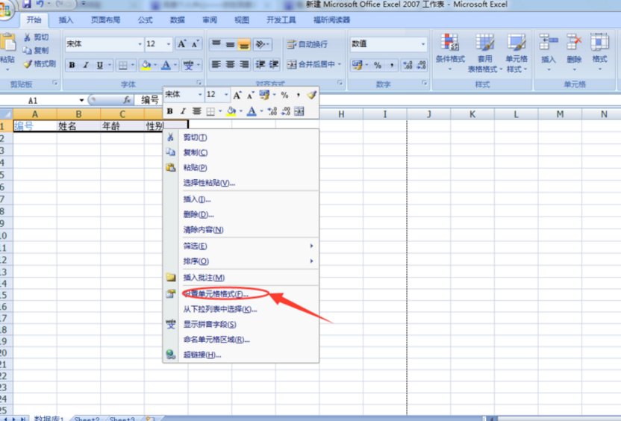Choose 选择性粘贴(V) in context menu
The image size is (621, 421).
(x=241, y=183)
